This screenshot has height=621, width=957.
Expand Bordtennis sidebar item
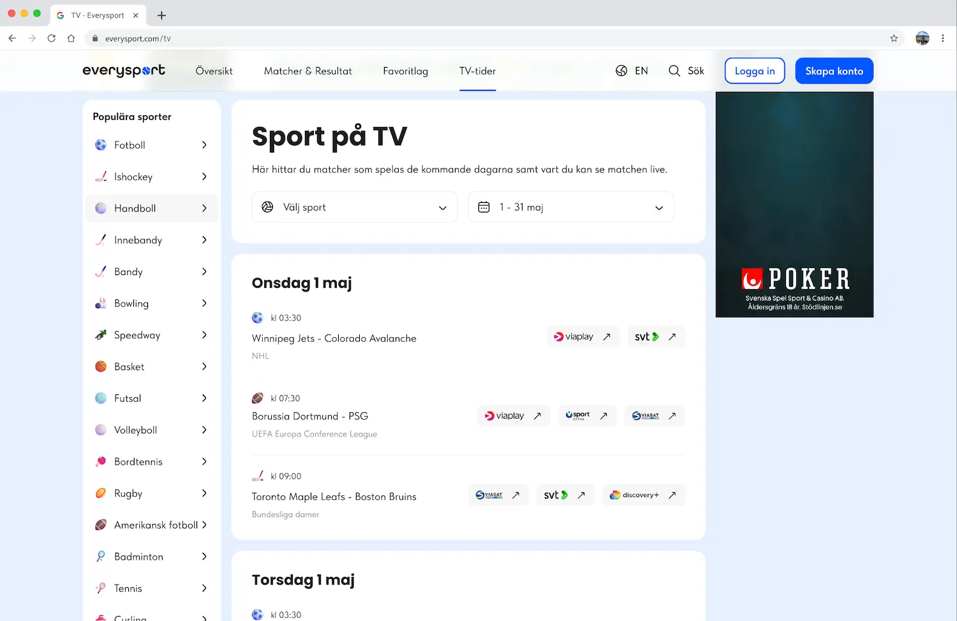pos(152,461)
